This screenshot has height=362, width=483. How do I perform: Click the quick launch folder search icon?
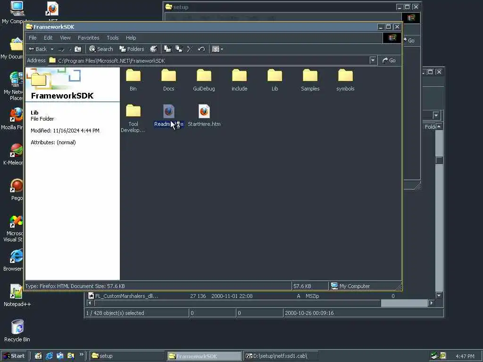click(x=71, y=356)
